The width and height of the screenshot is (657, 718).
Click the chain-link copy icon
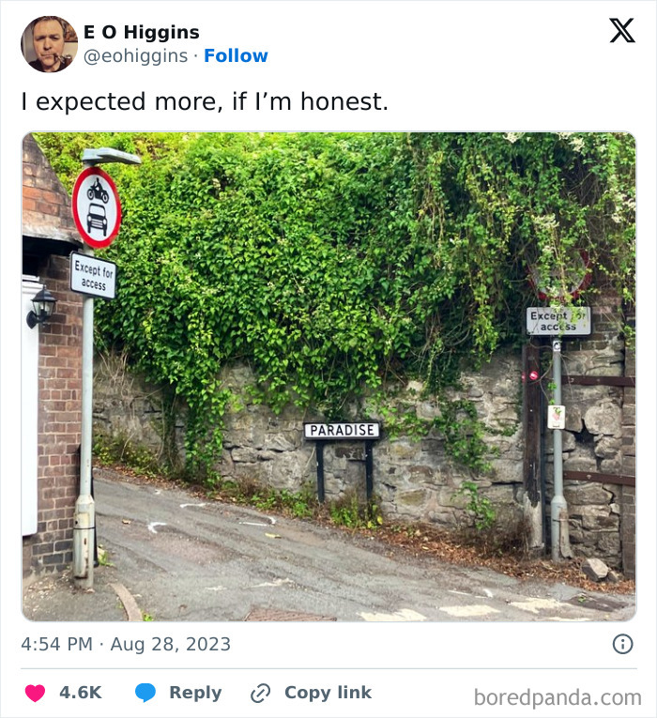point(260,694)
